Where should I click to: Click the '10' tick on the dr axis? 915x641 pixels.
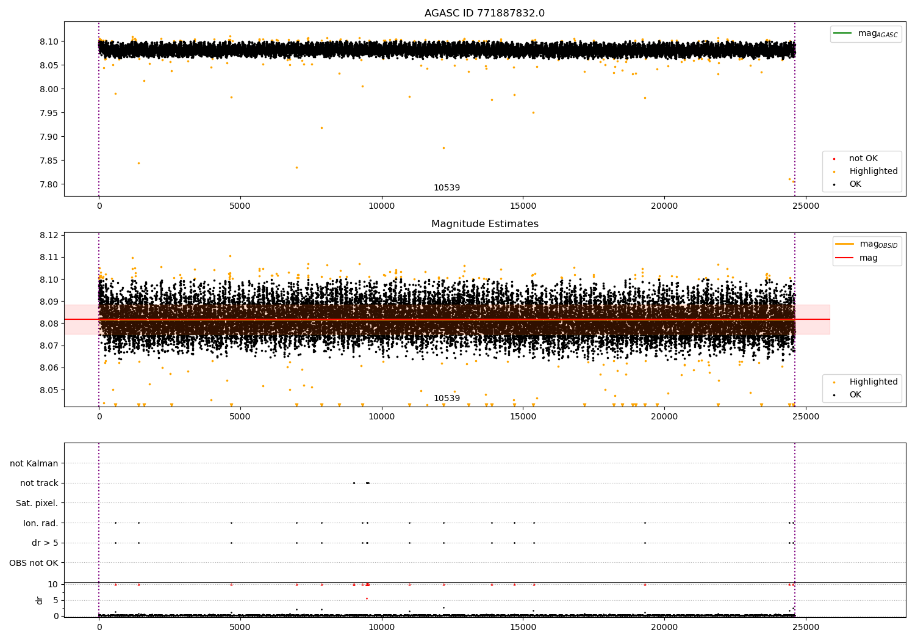point(53,584)
